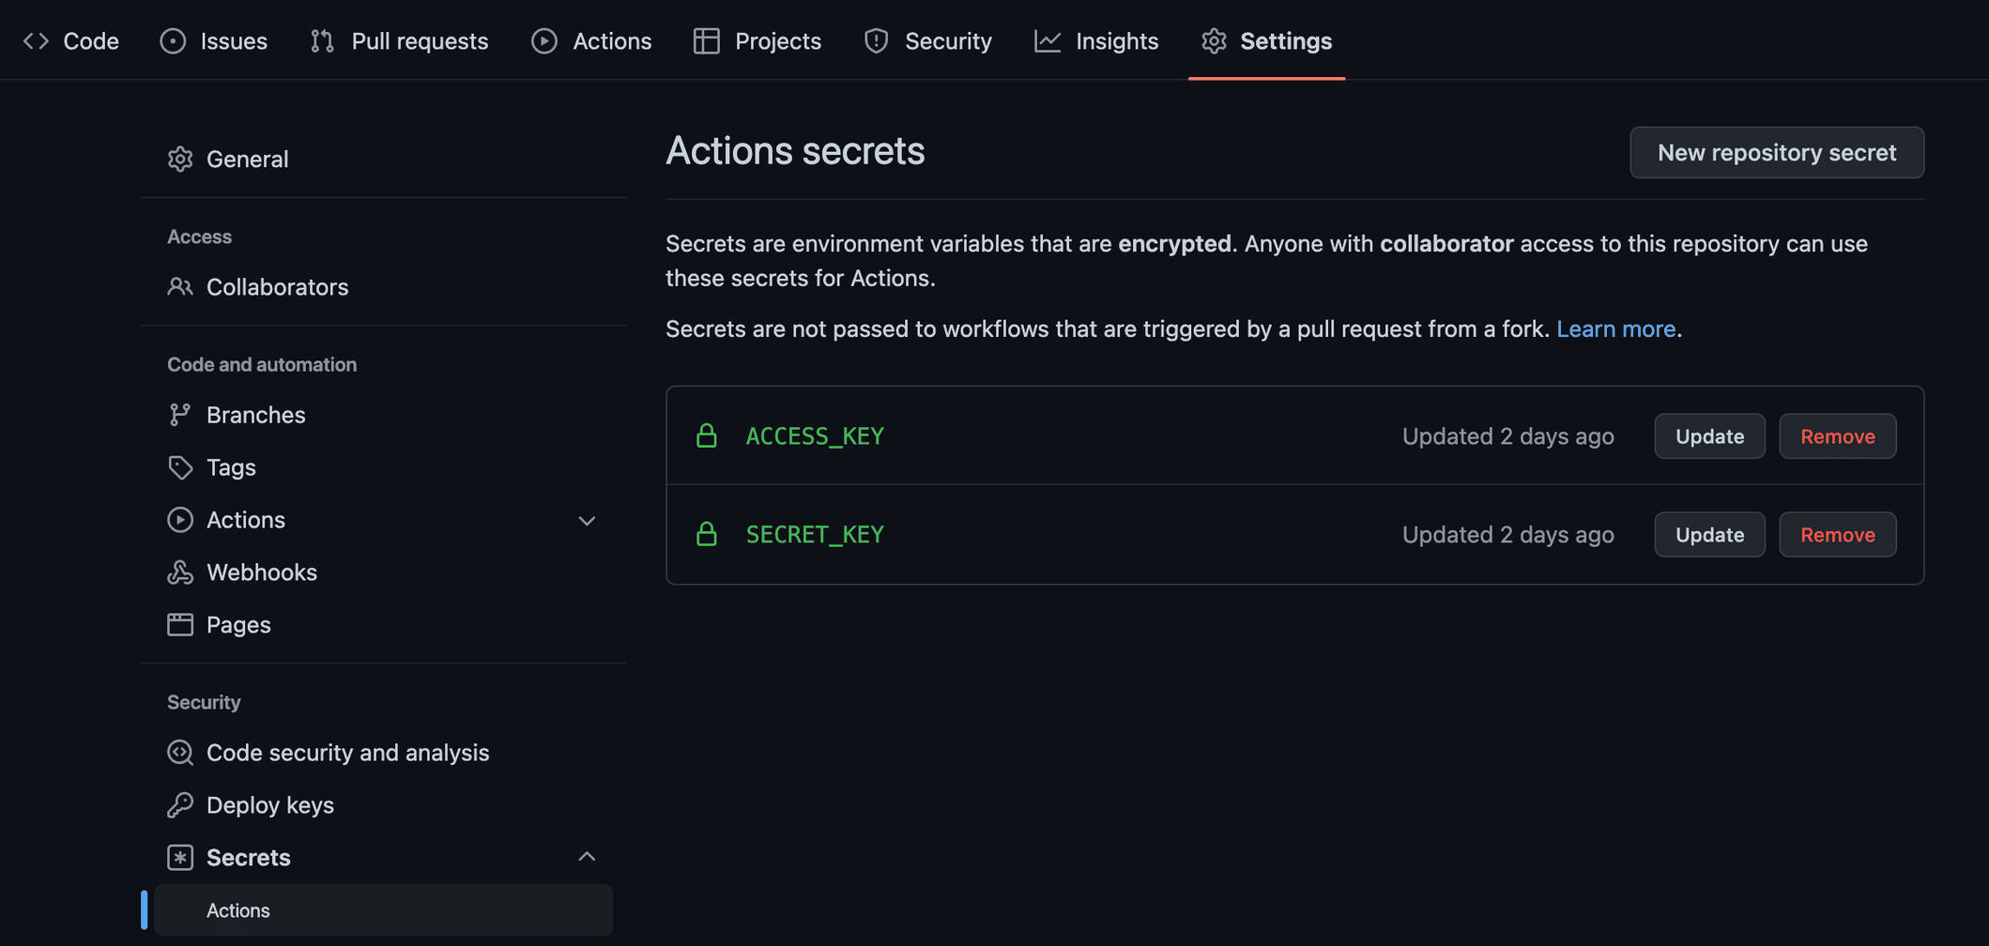Click New repository secret
The width and height of the screenshot is (1989, 946).
pyautogui.click(x=1776, y=152)
